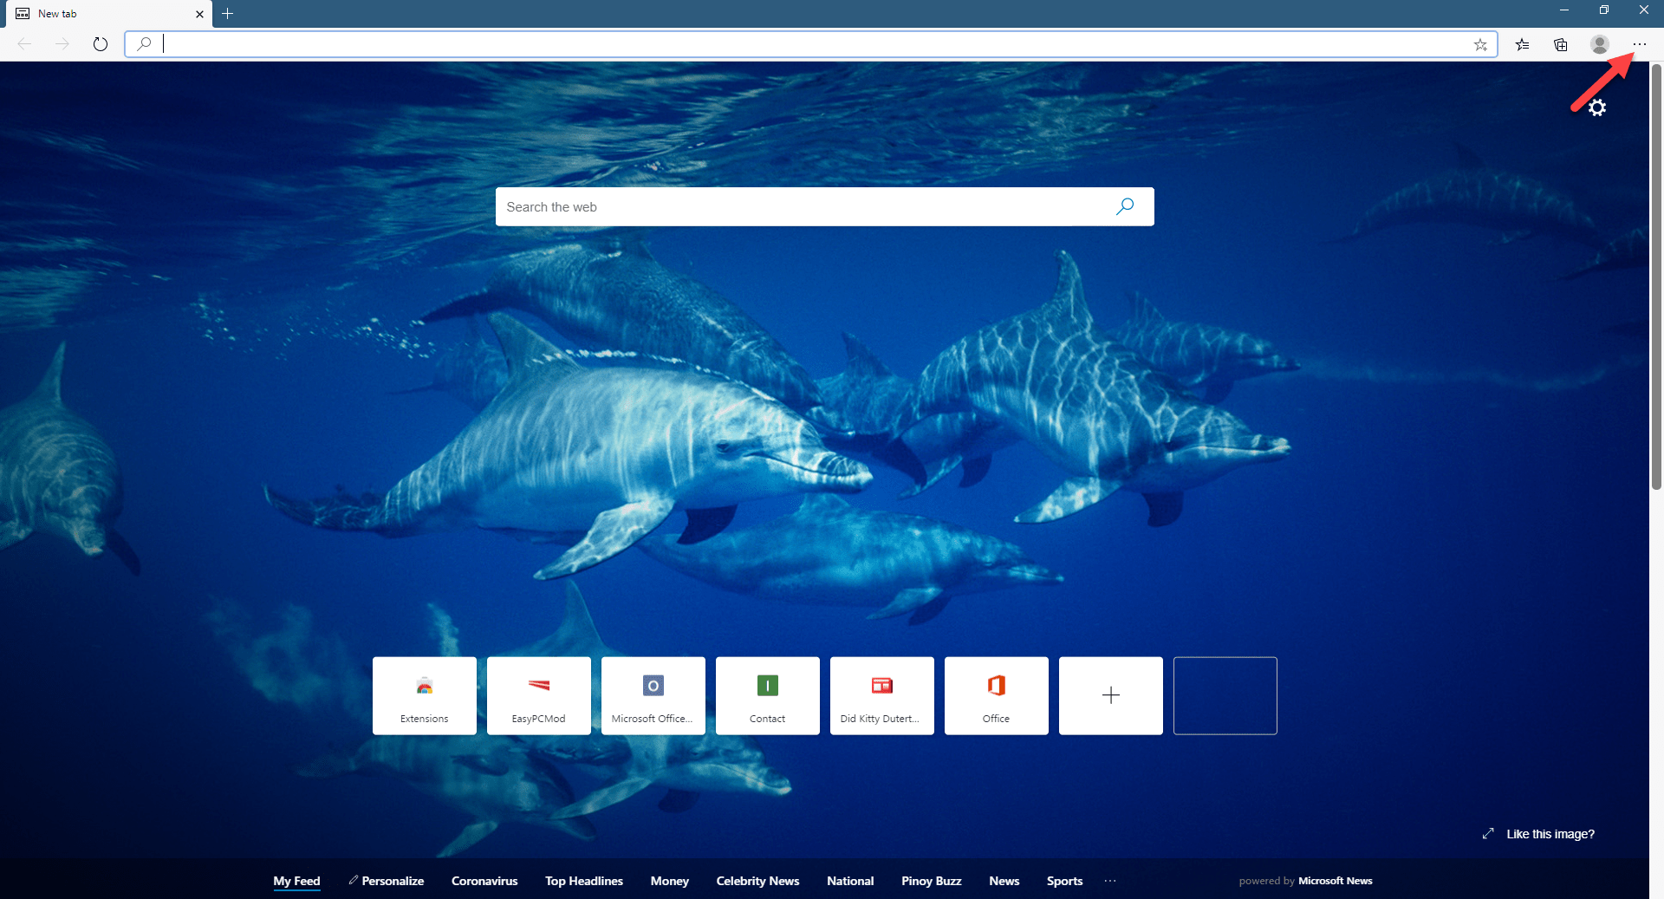
Task: Minimize the browser window
Action: click(x=1564, y=10)
